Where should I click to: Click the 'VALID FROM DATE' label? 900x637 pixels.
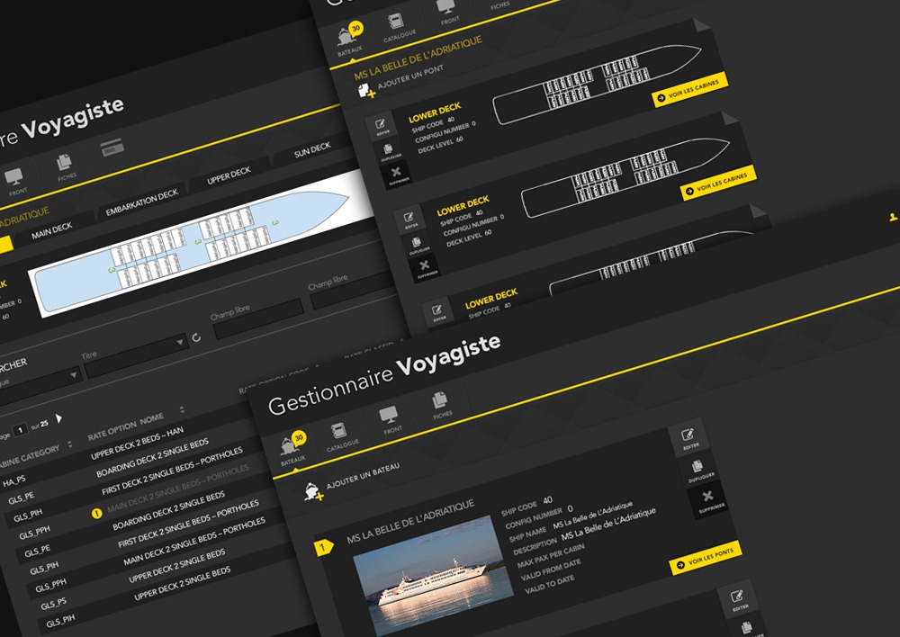coord(551,569)
